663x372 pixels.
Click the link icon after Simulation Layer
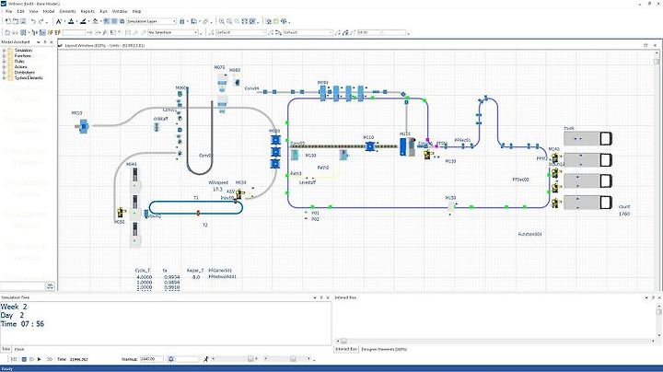(x=205, y=21)
